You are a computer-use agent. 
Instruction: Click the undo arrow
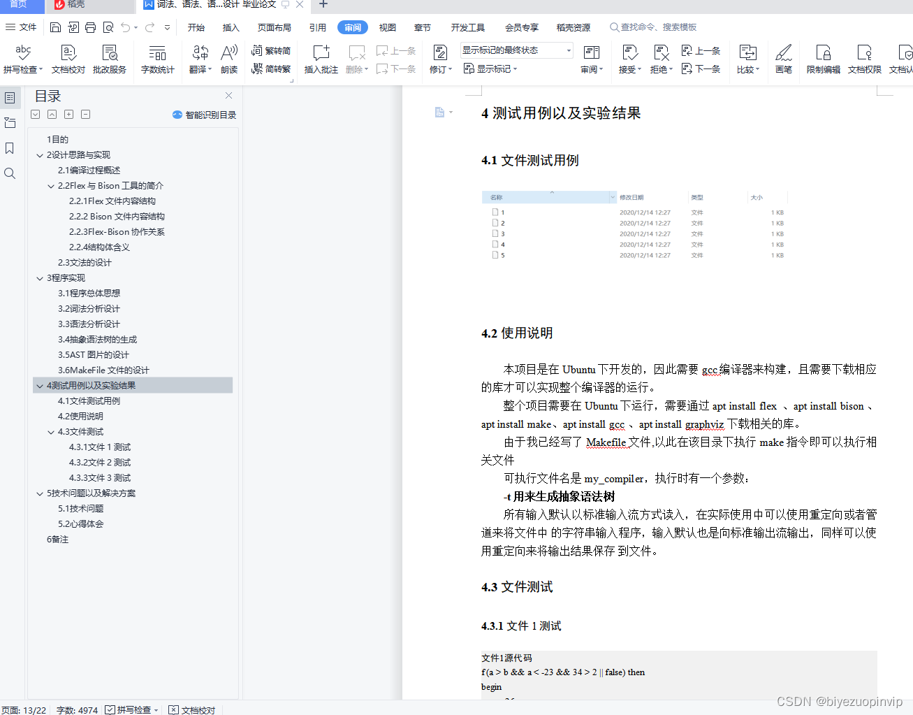(x=125, y=27)
